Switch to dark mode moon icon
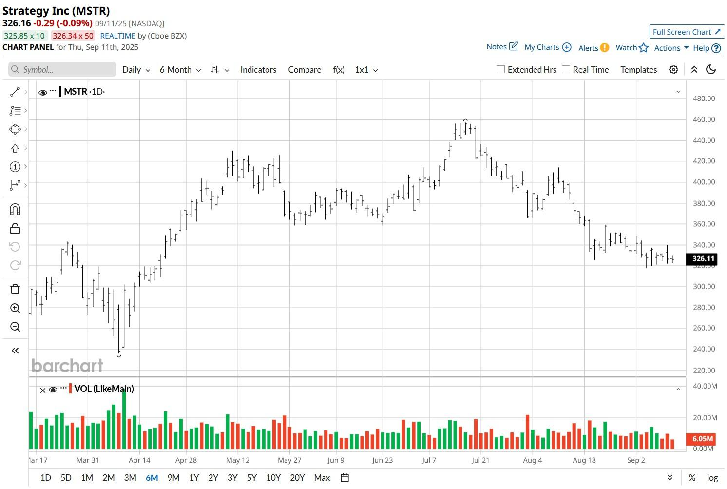The width and height of the screenshot is (727, 489). pyautogui.click(x=711, y=70)
